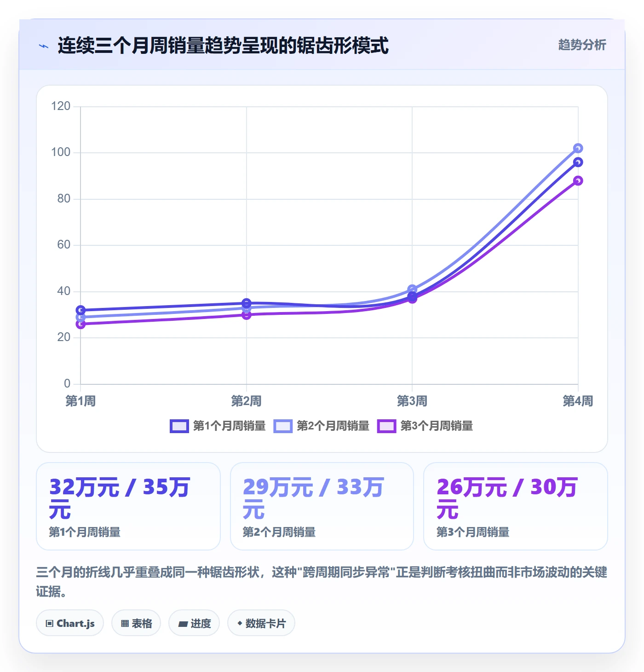
Task: Click the 120 y-axis tick label
Action: pyautogui.click(x=61, y=106)
